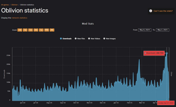Zoom the chart to 1m
This screenshot has width=176, height=107.
coord(30,30)
